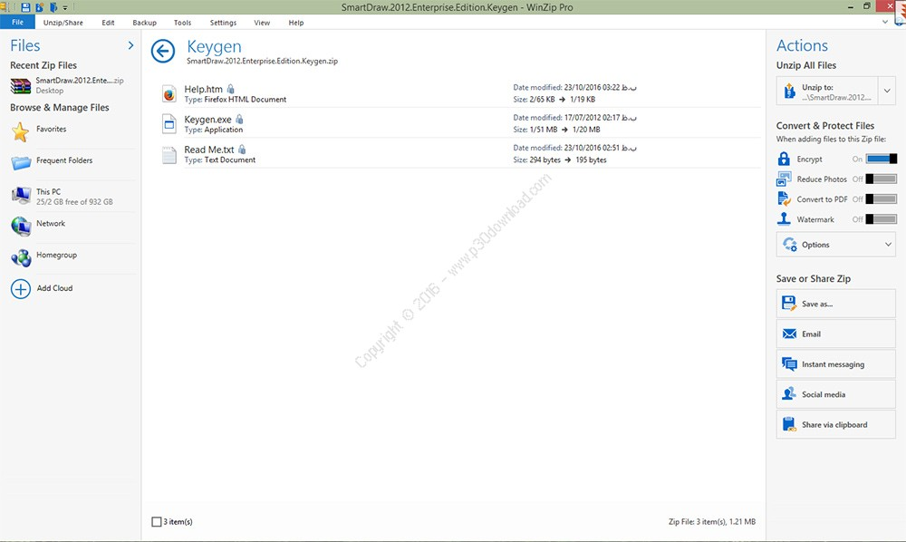
Task: Click the Save as button
Action: (836, 304)
